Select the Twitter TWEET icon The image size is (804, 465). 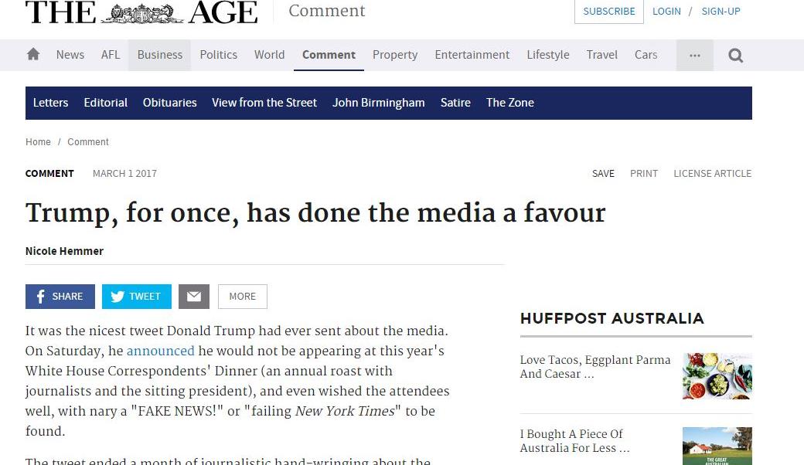pyautogui.click(x=136, y=296)
